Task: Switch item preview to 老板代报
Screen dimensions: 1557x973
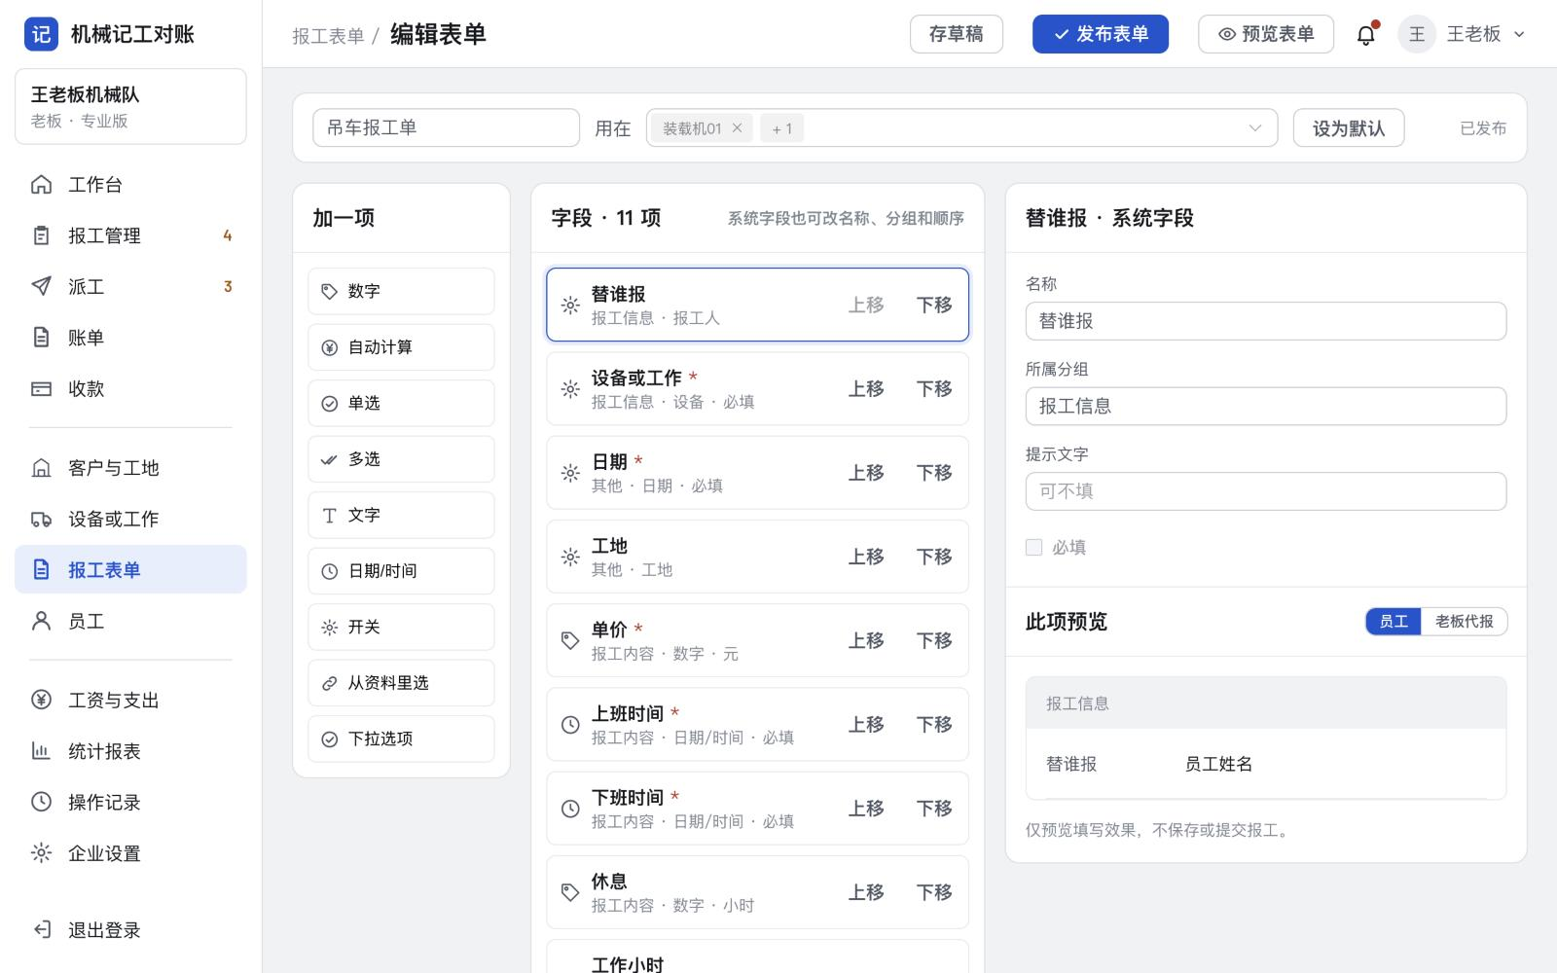Action: pyautogui.click(x=1464, y=621)
